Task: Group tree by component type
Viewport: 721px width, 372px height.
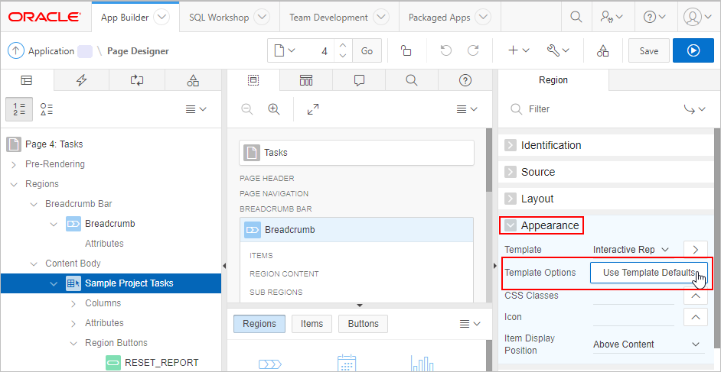Action: tap(47, 109)
